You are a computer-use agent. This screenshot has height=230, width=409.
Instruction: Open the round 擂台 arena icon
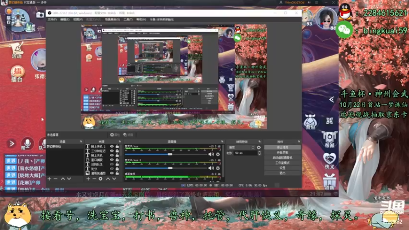point(17,74)
